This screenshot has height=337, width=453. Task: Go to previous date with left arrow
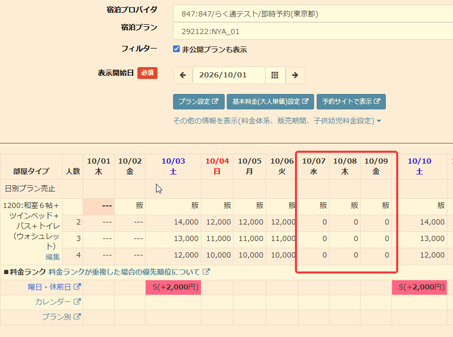pyautogui.click(x=182, y=75)
